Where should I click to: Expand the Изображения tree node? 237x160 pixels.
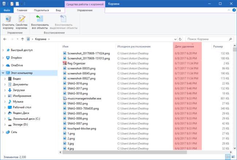point(5,96)
